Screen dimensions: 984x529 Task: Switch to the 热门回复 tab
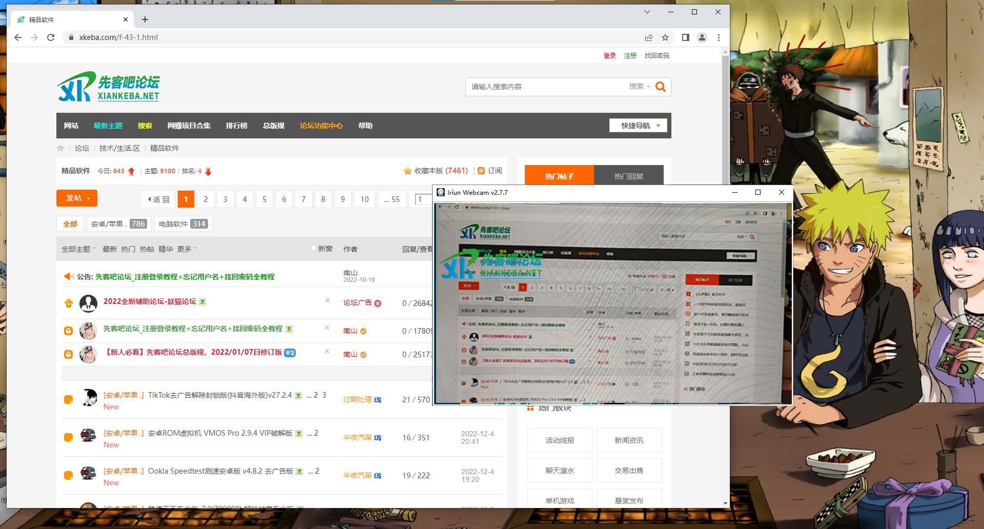[628, 176]
